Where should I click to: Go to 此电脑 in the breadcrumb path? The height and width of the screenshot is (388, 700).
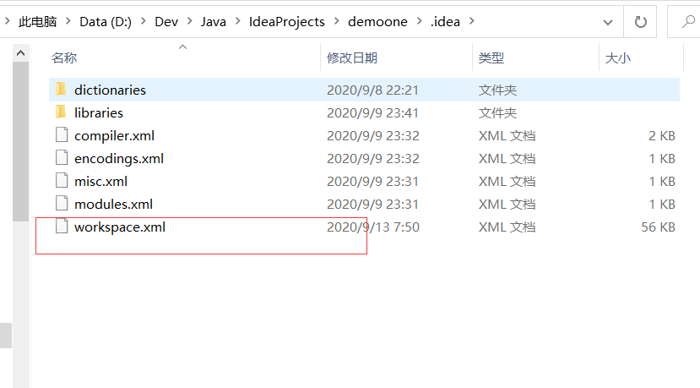[37, 21]
